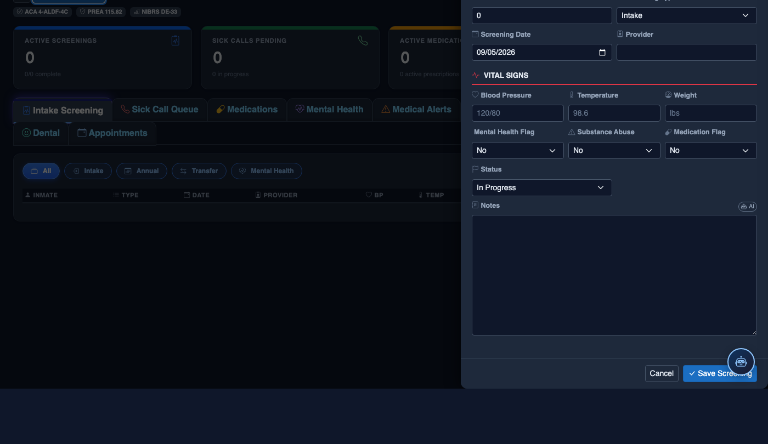Image resolution: width=768 pixels, height=444 pixels.
Task: Click the Blood Pressure input field
Action: (518, 113)
